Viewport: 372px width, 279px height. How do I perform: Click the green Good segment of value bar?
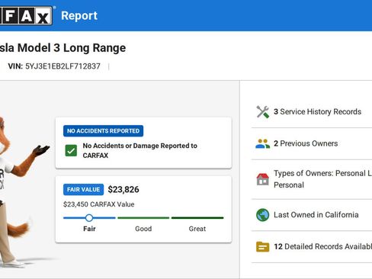click(x=143, y=218)
